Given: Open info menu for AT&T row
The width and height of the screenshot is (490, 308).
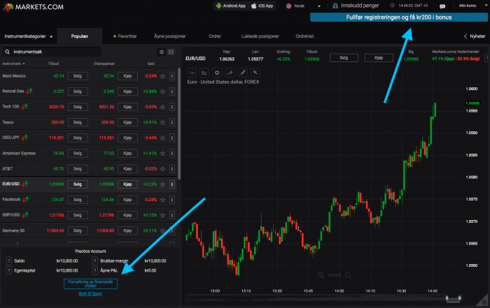Looking at the screenshot, I should pyautogui.click(x=172, y=168).
